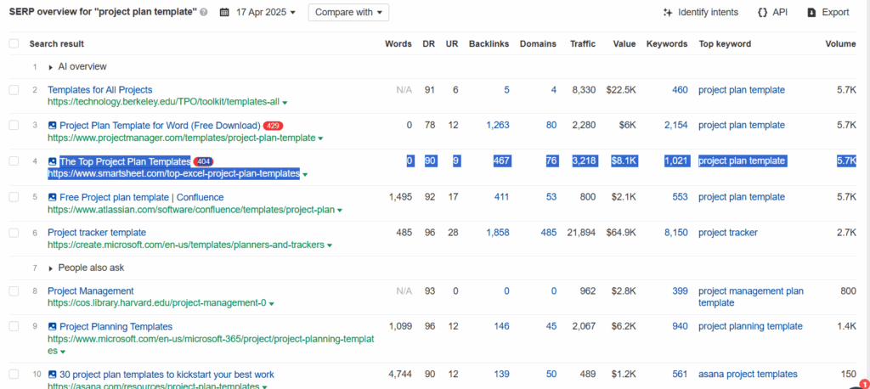This screenshot has width=870, height=389.
Task: Click the calendar icon beside 17 Apr 2025
Action: pyautogui.click(x=224, y=12)
